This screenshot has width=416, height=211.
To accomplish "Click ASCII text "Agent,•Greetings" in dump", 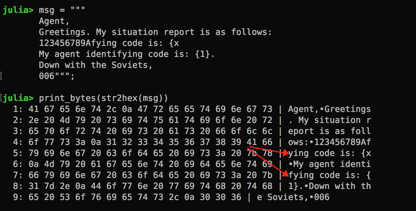I will tap(329, 109).
